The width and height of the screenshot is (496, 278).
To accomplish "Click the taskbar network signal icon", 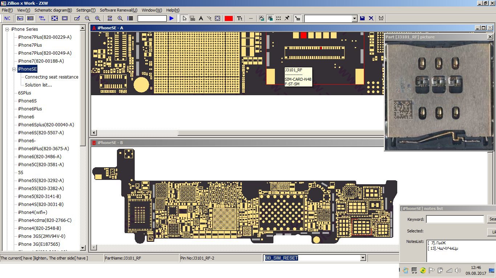I will (x=449, y=270).
